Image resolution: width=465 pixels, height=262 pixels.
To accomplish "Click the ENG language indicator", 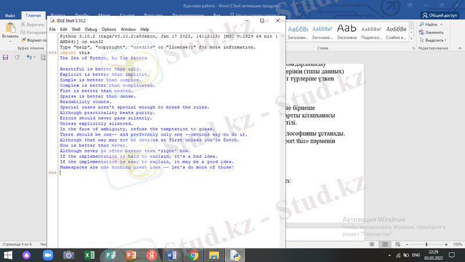I will tap(416, 255).
